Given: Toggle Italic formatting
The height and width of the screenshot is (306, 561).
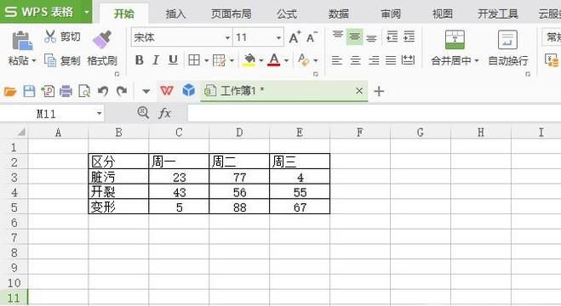Looking at the screenshot, I should pyautogui.click(x=156, y=60).
